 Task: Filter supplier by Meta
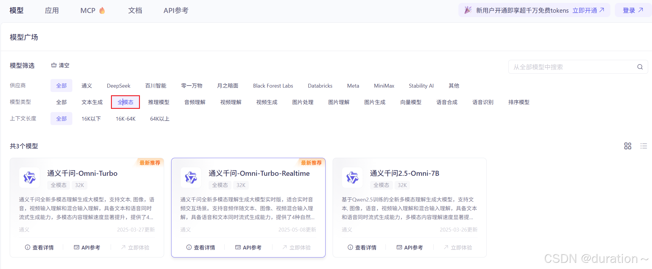coord(353,86)
